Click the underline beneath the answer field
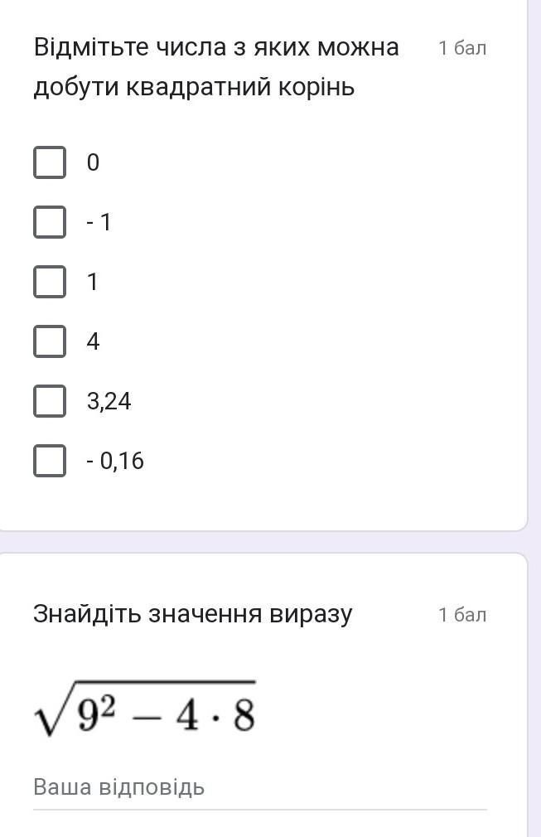The image size is (541, 837). (x=260, y=810)
